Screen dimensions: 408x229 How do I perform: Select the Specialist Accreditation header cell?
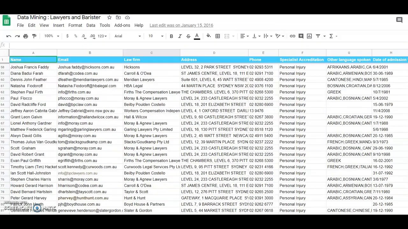coord(302,60)
